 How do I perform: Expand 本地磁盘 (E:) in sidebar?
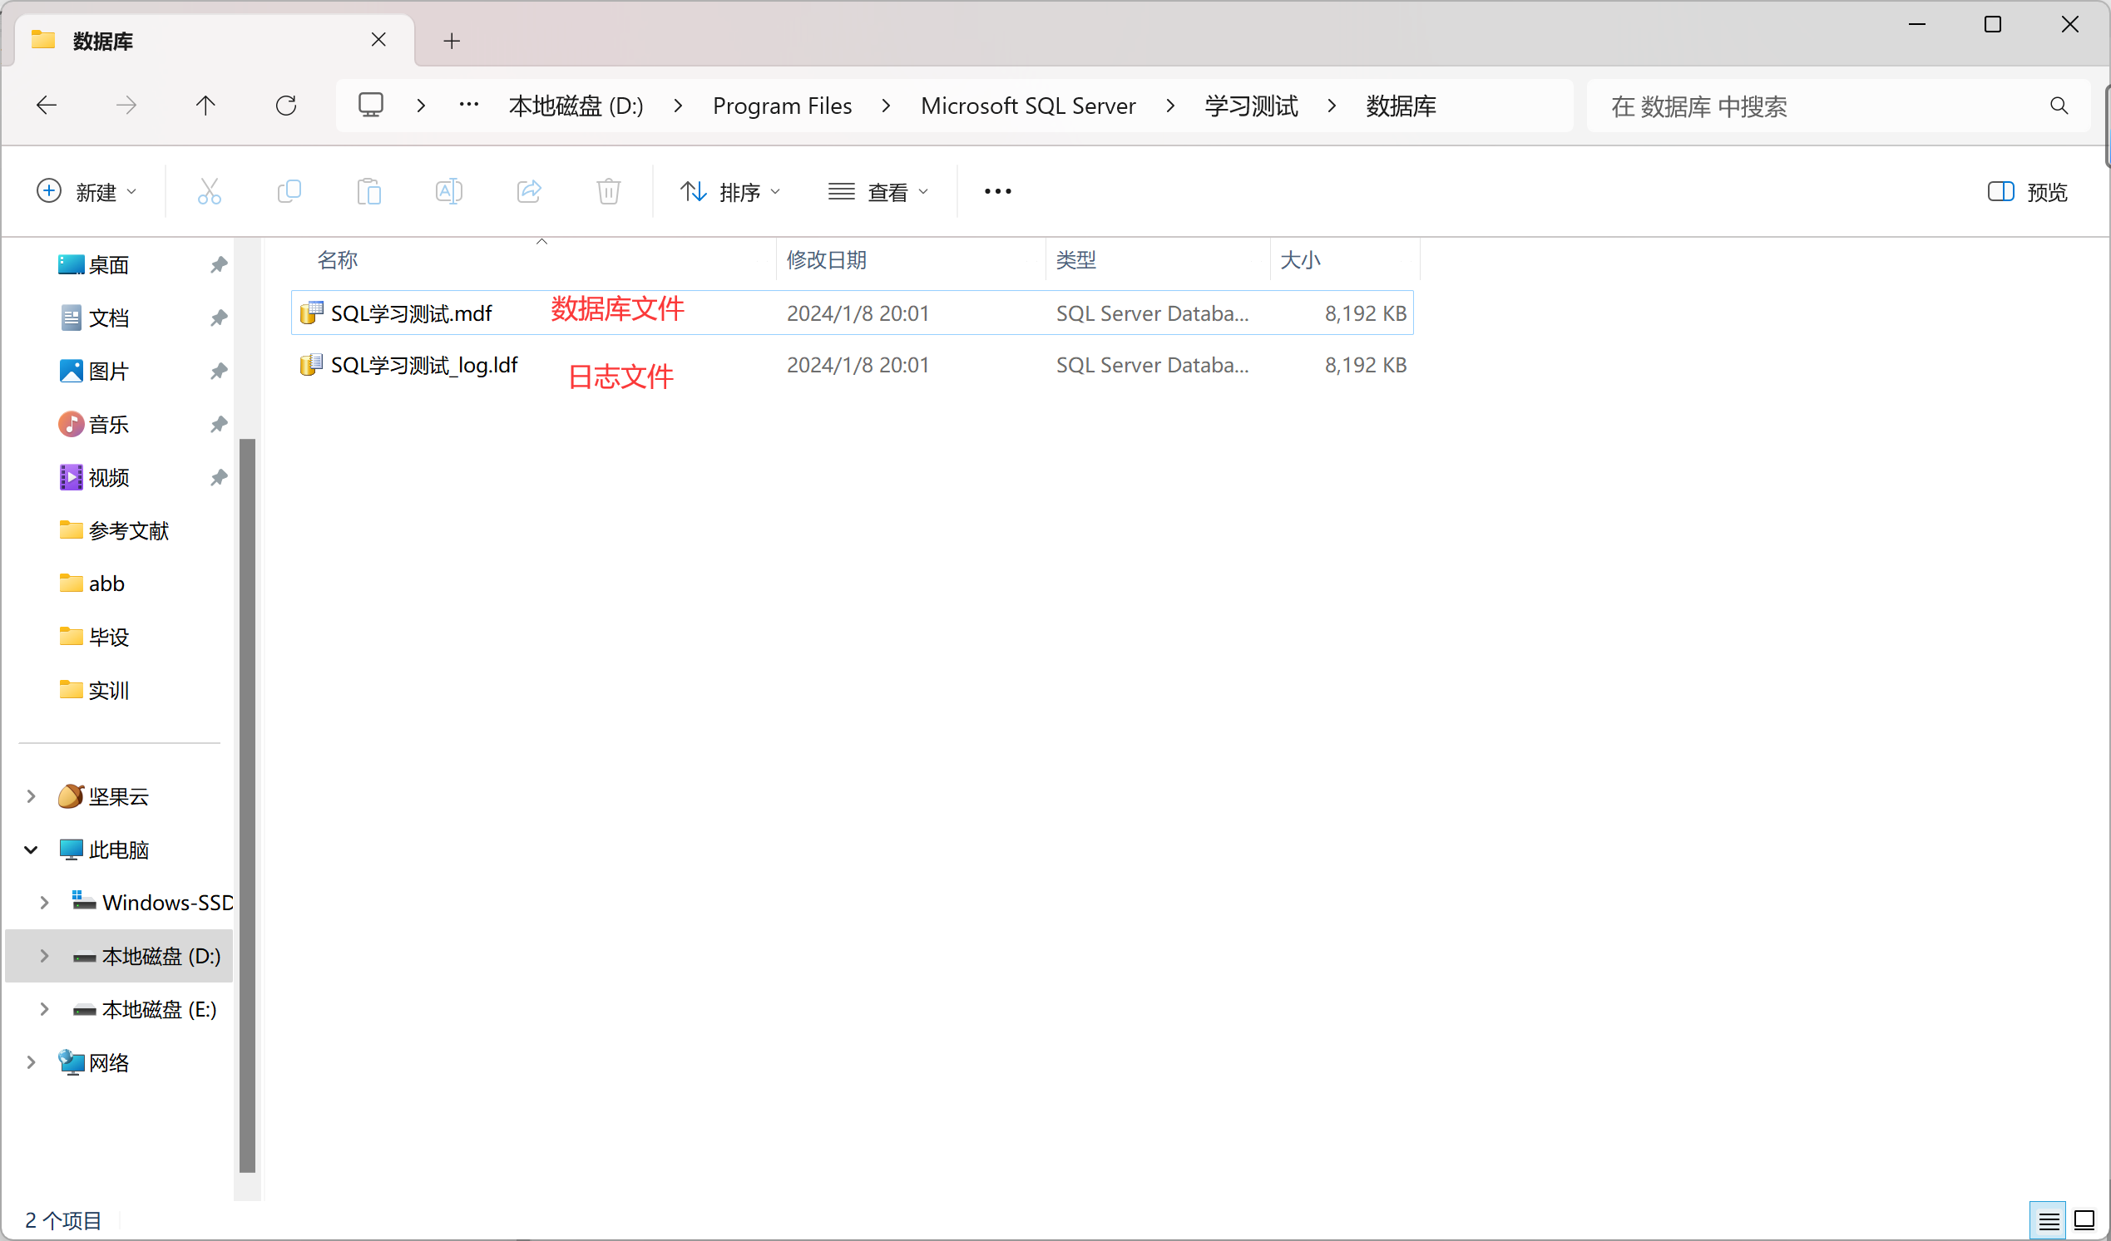click(43, 1009)
